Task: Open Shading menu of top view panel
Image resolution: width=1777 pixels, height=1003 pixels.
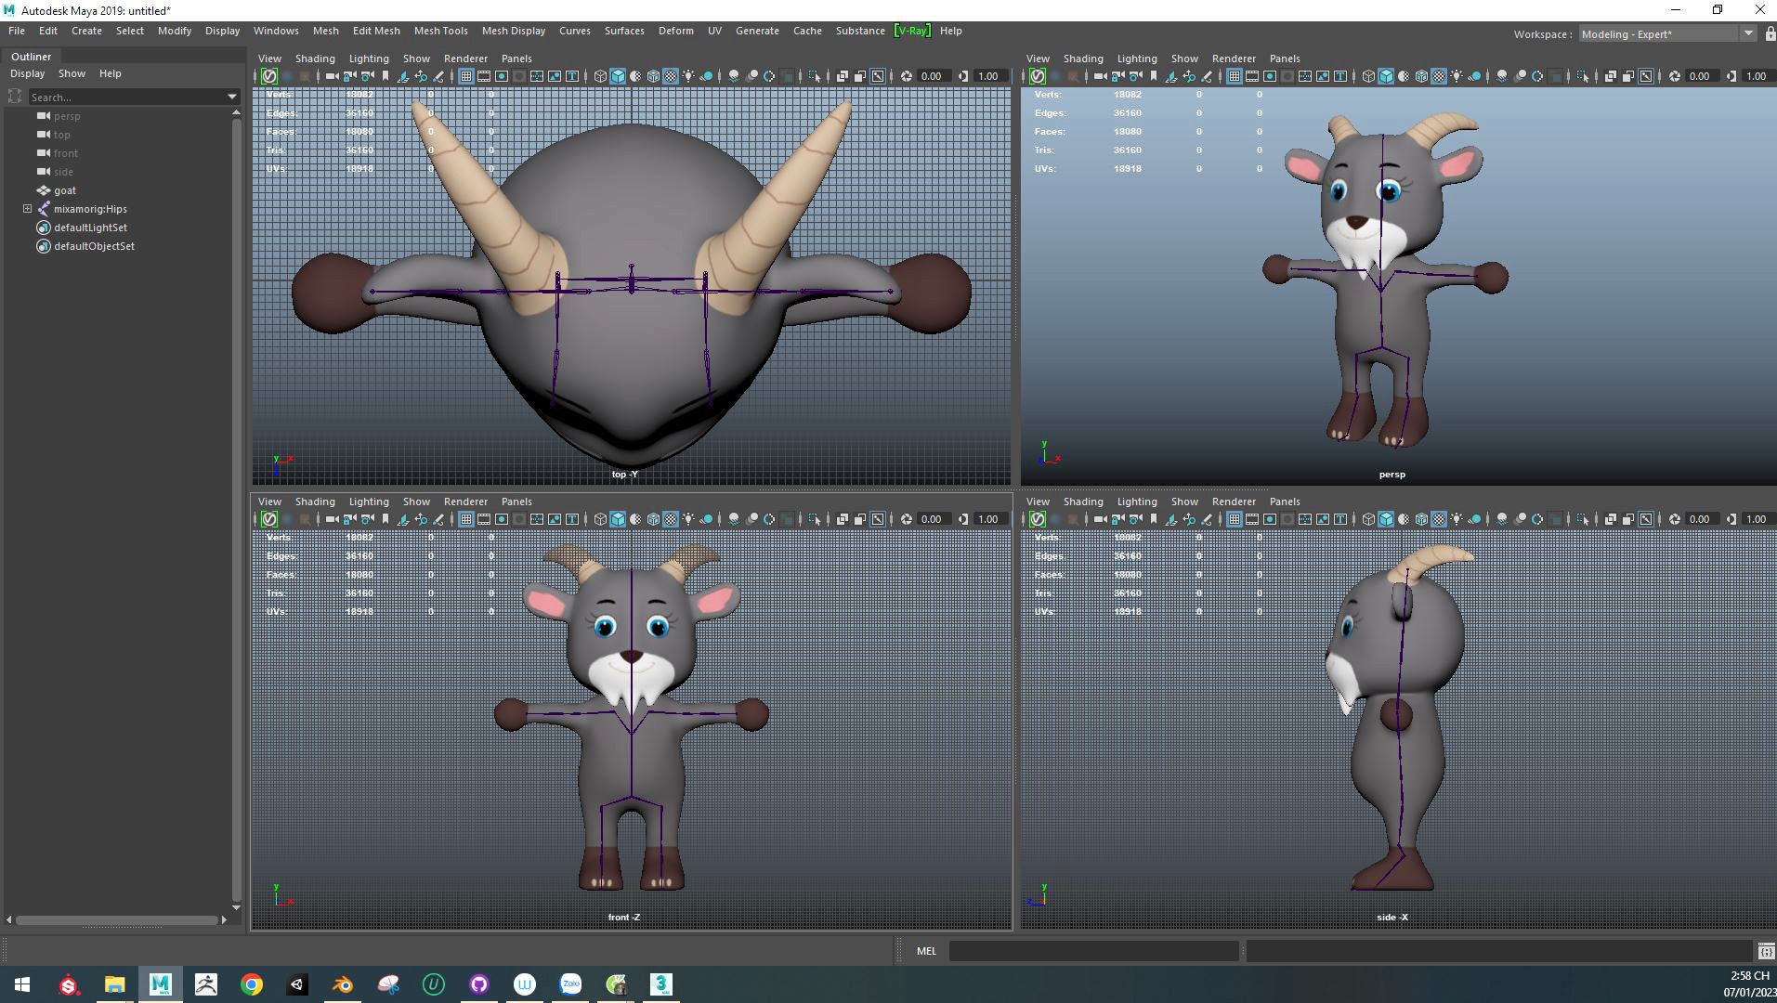Action: [x=315, y=59]
